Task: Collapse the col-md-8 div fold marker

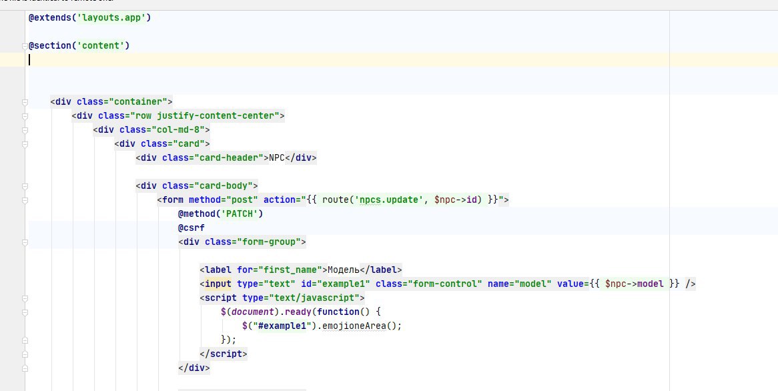Action: pos(25,130)
